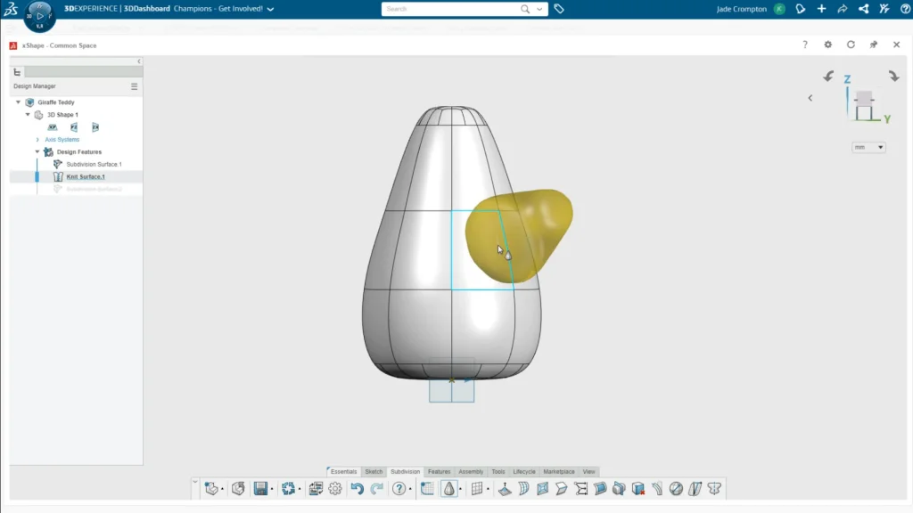Open the mm units dropdown

[868, 147]
